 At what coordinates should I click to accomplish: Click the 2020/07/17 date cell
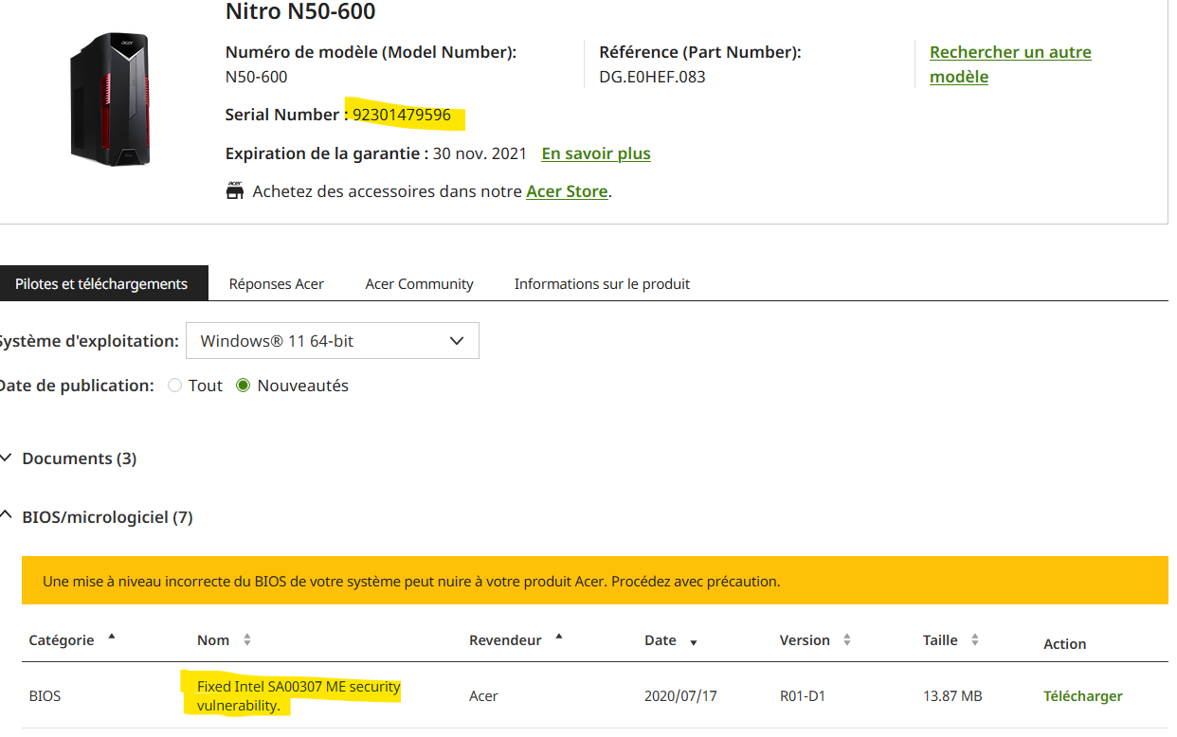[680, 696]
